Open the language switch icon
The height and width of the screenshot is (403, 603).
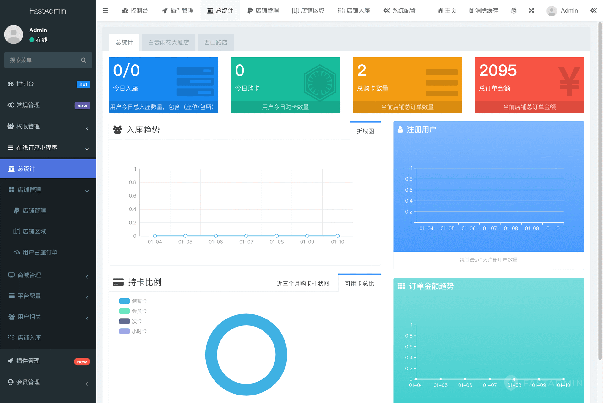[x=514, y=10]
